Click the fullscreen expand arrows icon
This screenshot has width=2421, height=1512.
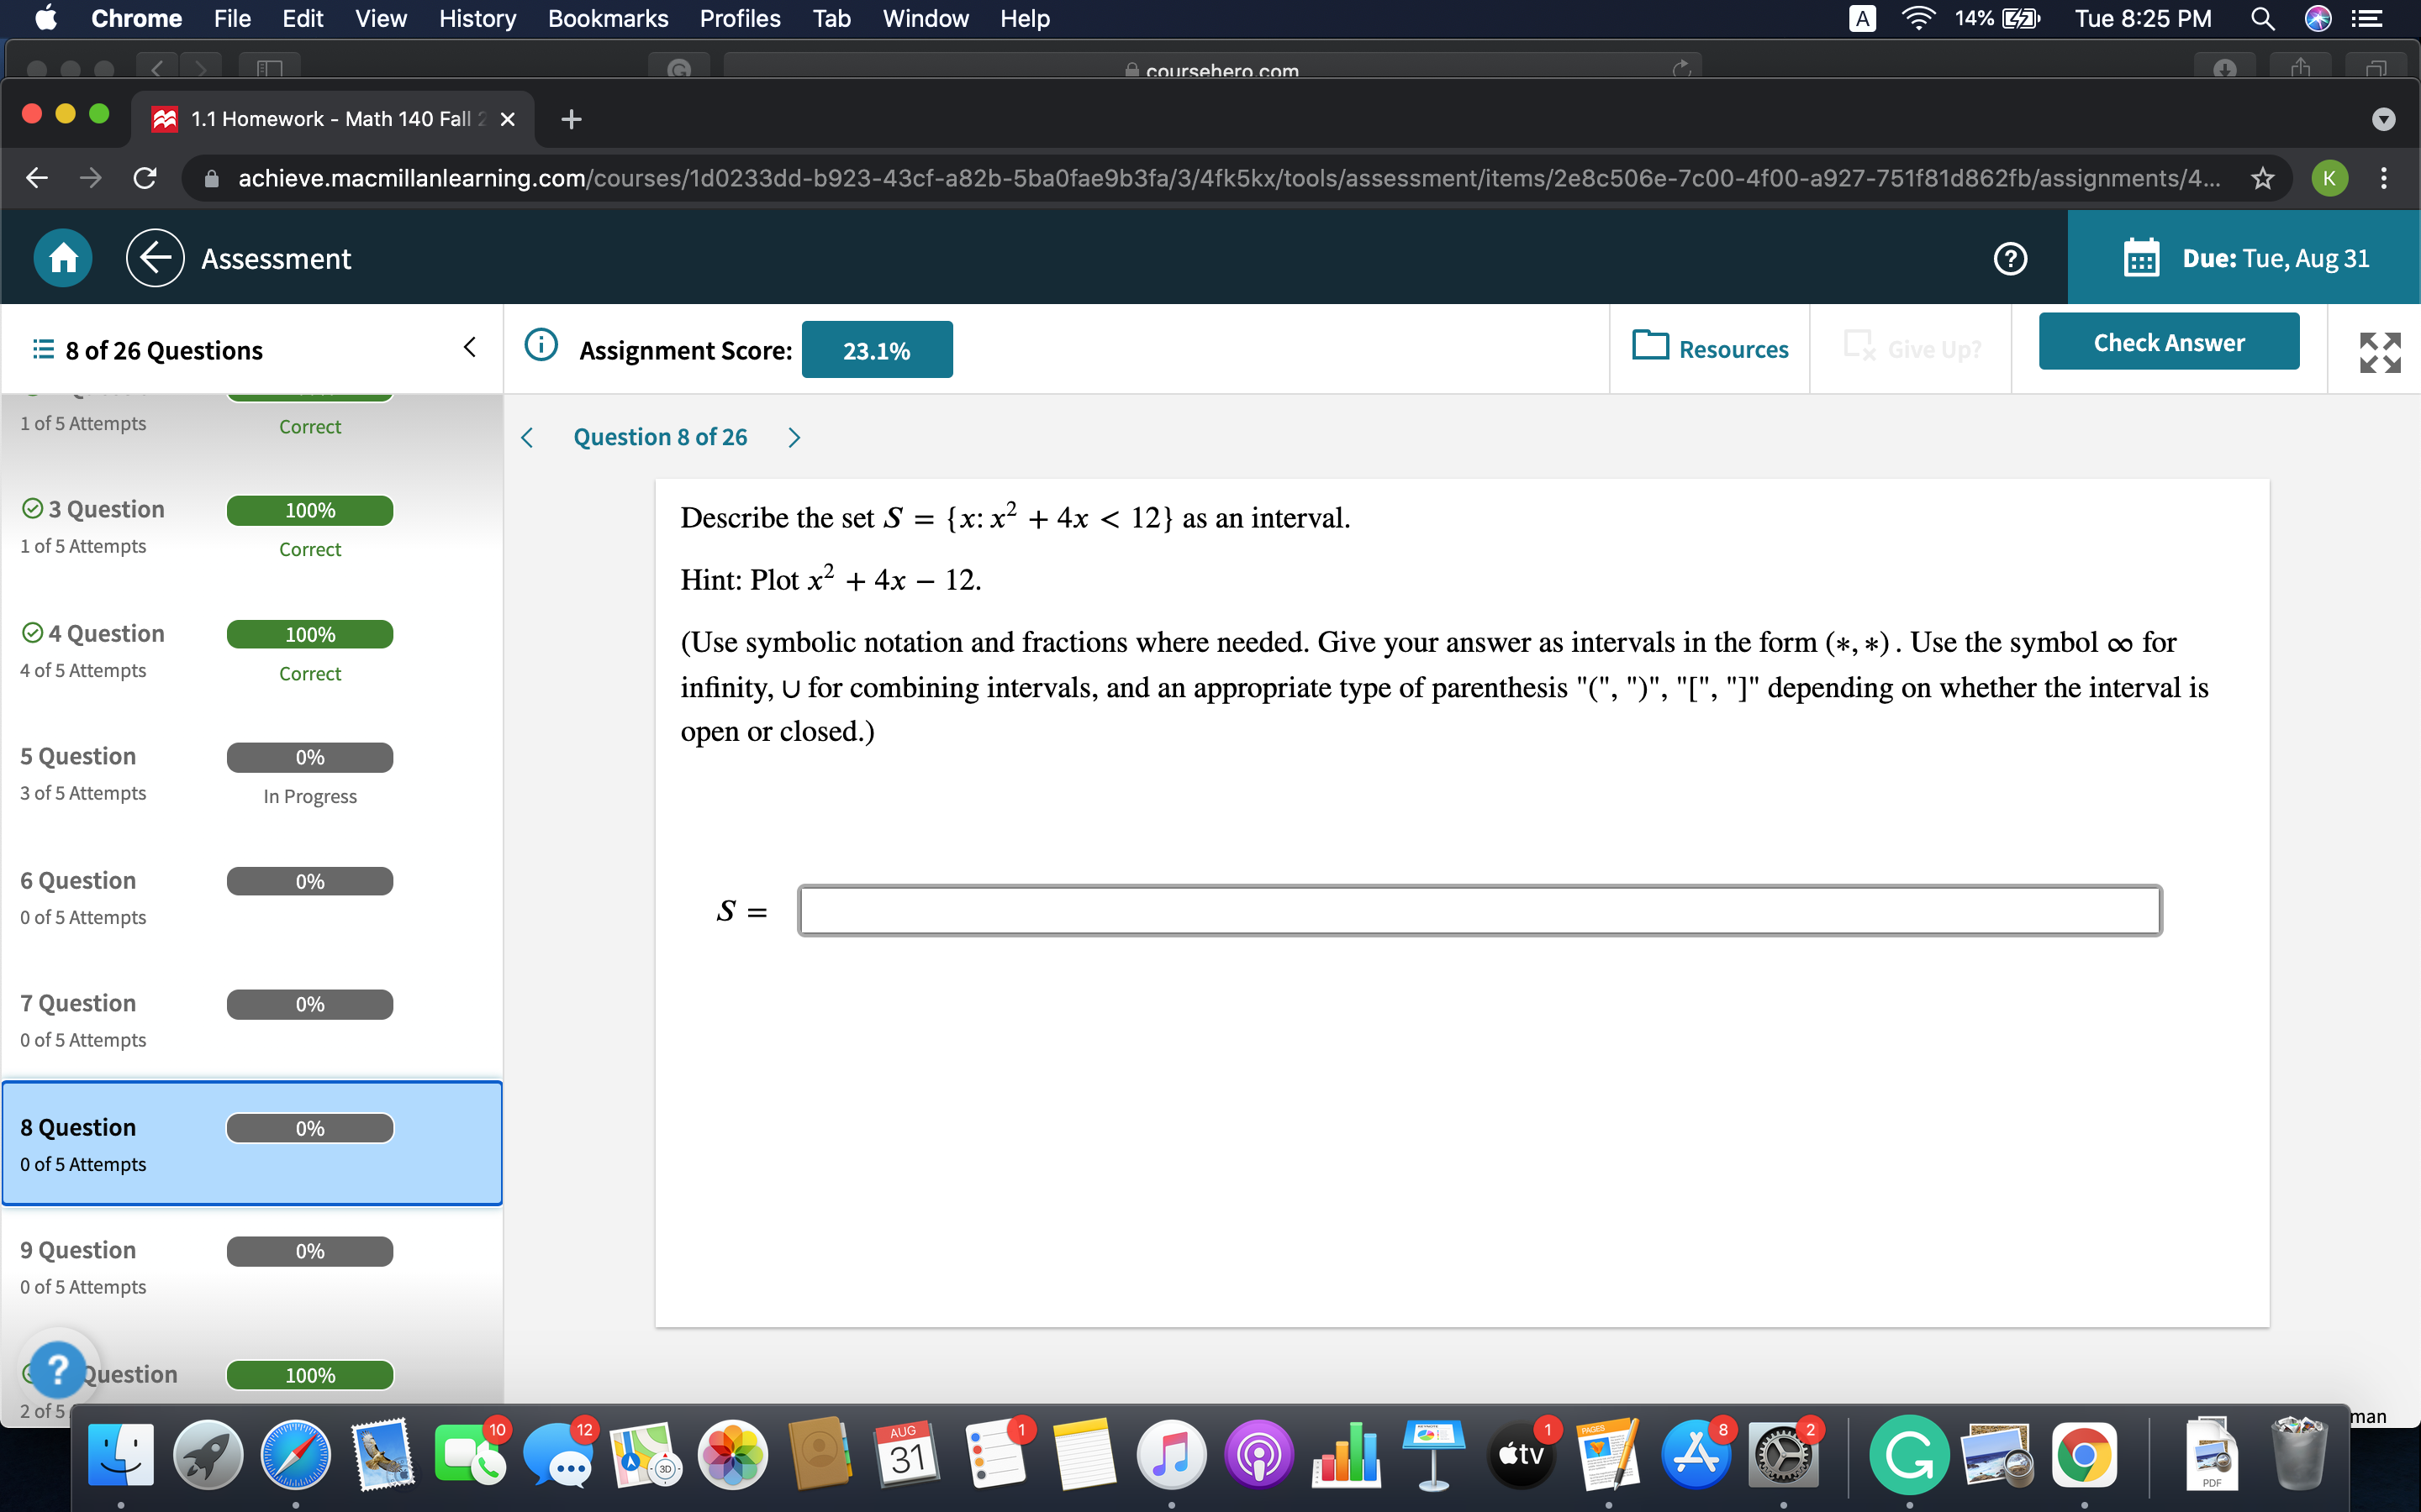click(2379, 353)
